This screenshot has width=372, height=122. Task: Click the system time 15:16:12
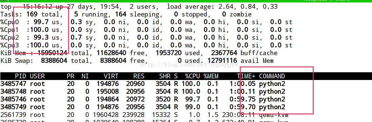37,7
